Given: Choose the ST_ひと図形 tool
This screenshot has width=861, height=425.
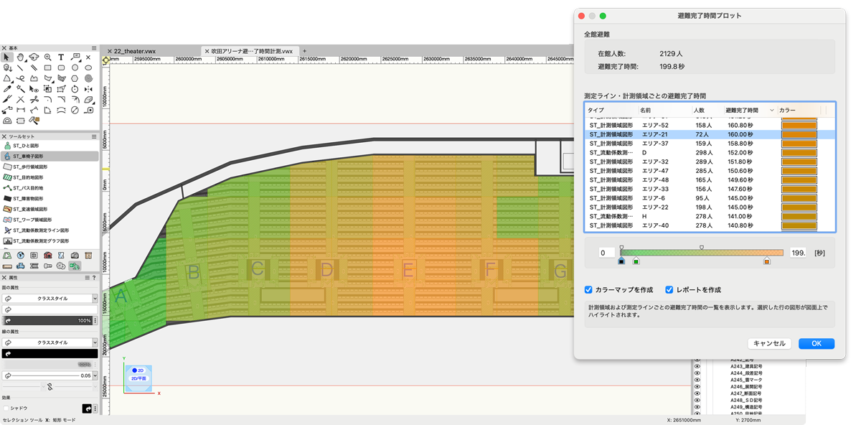Looking at the screenshot, I should click(x=29, y=146).
